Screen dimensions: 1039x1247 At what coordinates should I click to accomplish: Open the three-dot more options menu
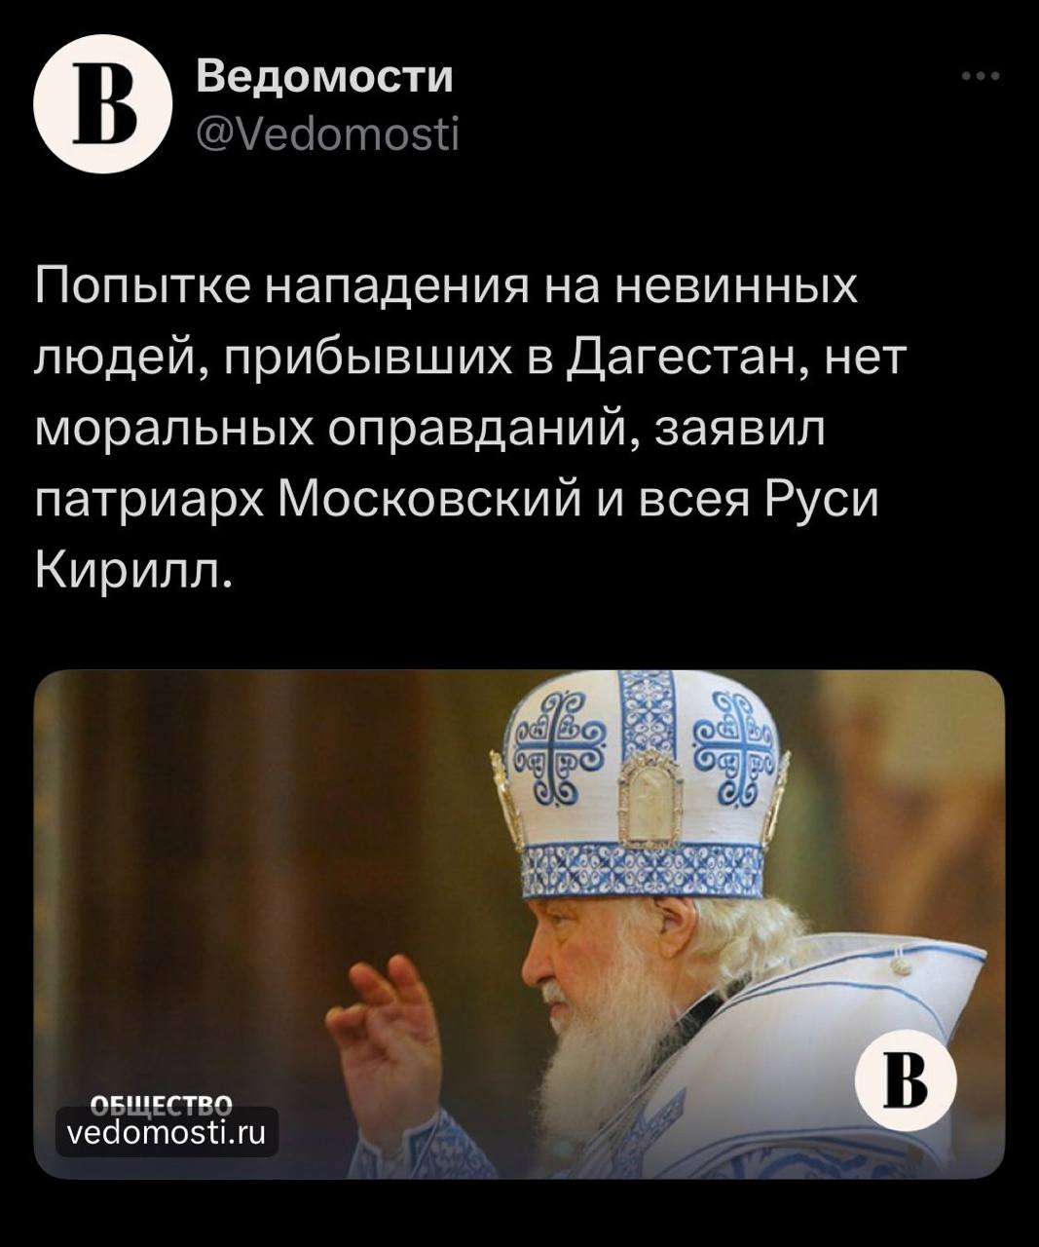tap(981, 76)
